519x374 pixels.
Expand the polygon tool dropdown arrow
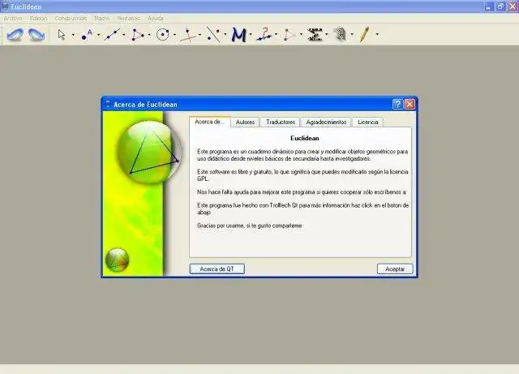pyautogui.click(x=149, y=34)
